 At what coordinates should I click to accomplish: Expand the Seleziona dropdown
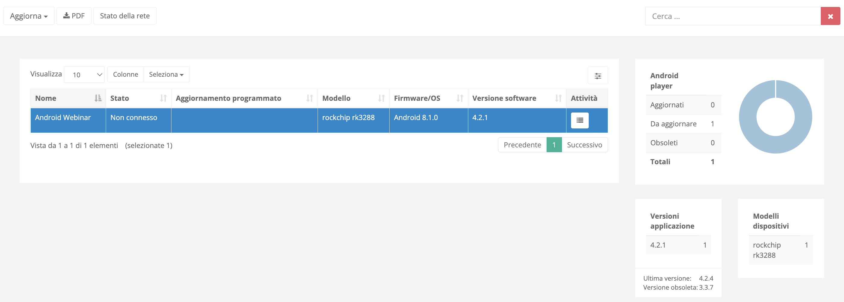point(166,75)
